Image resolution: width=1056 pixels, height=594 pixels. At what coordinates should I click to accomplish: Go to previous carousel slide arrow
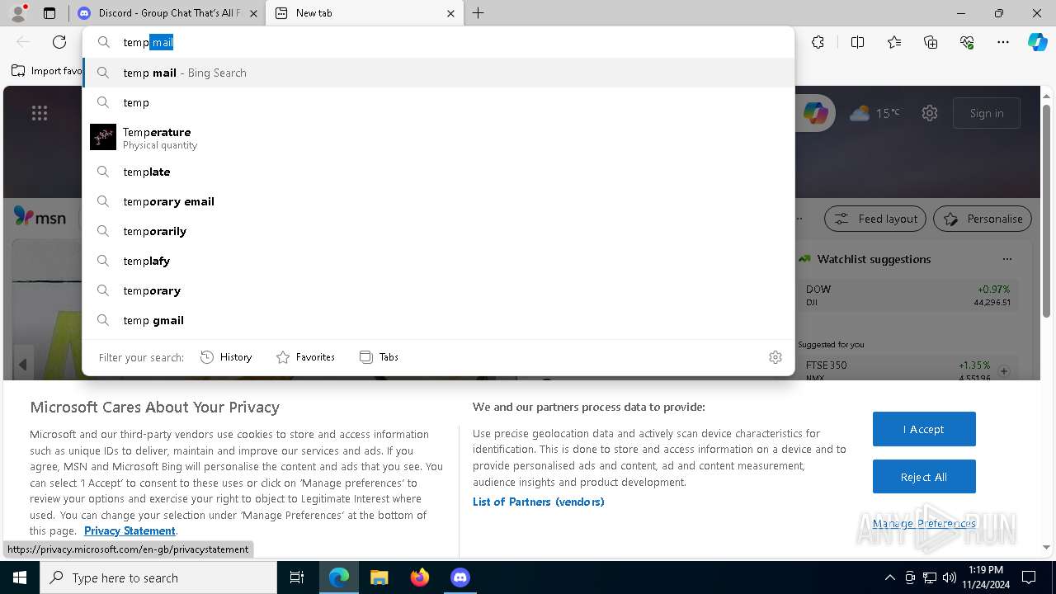(x=23, y=364)
